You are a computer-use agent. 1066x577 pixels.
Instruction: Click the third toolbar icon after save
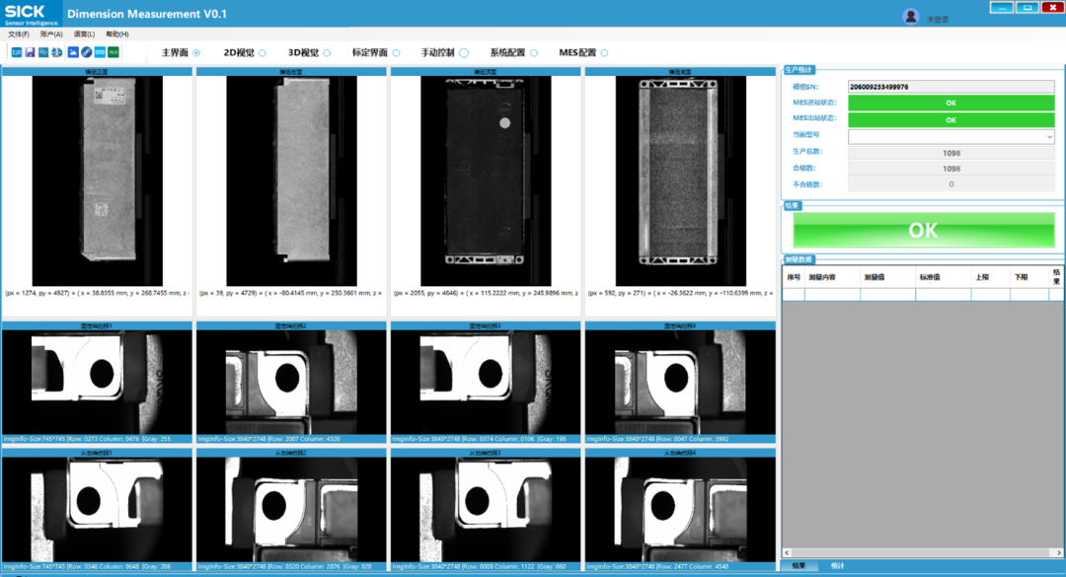tap(43, 51)
